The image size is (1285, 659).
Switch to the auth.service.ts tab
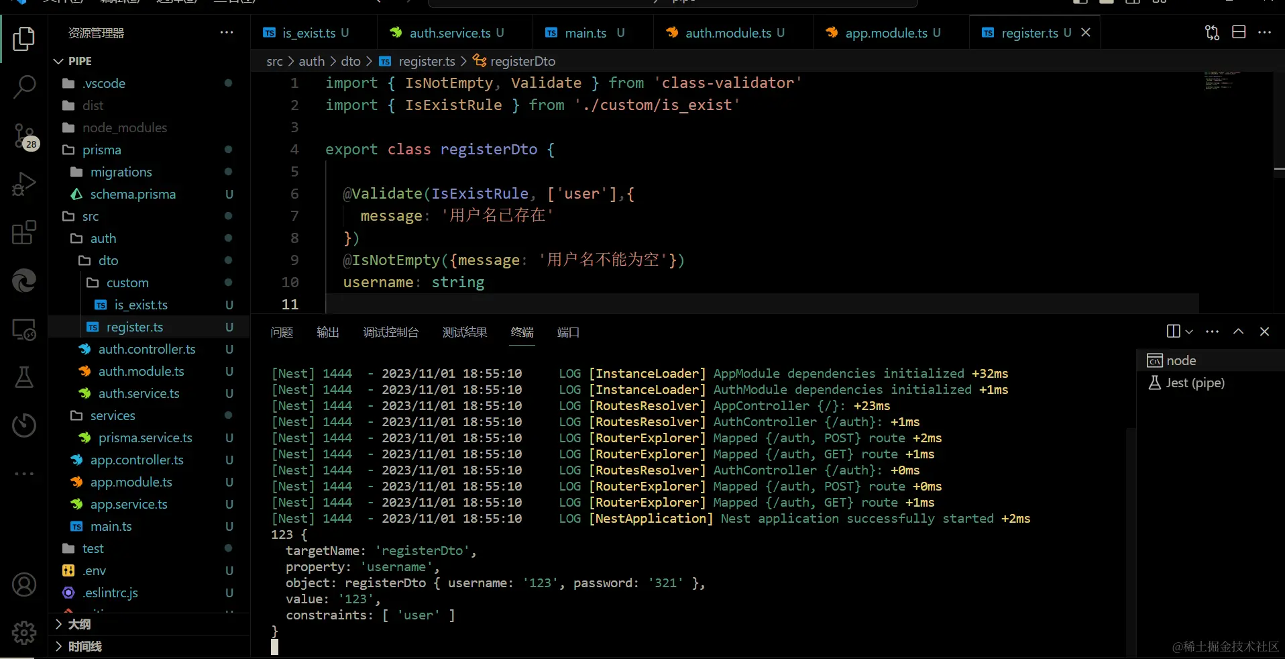[x=453, y=32]
